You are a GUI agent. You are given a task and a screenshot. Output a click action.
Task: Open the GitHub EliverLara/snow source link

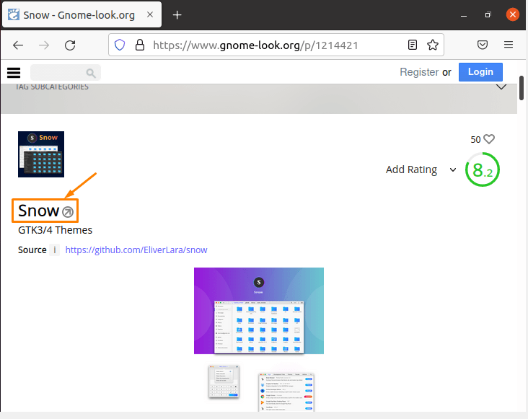[x=136, y=250]
